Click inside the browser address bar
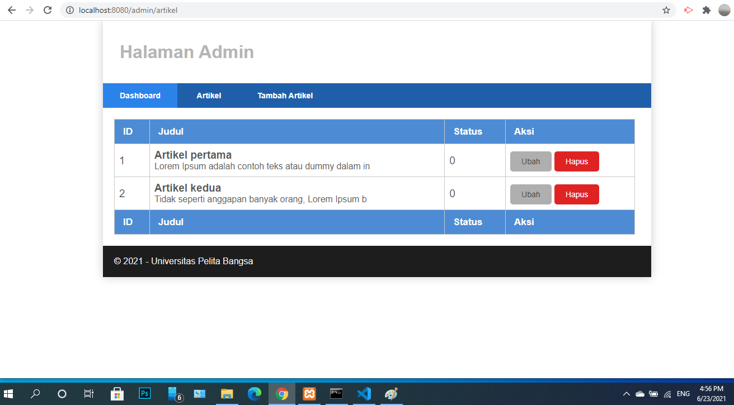Viewport: 734px width, 405px height. [224, 9]
